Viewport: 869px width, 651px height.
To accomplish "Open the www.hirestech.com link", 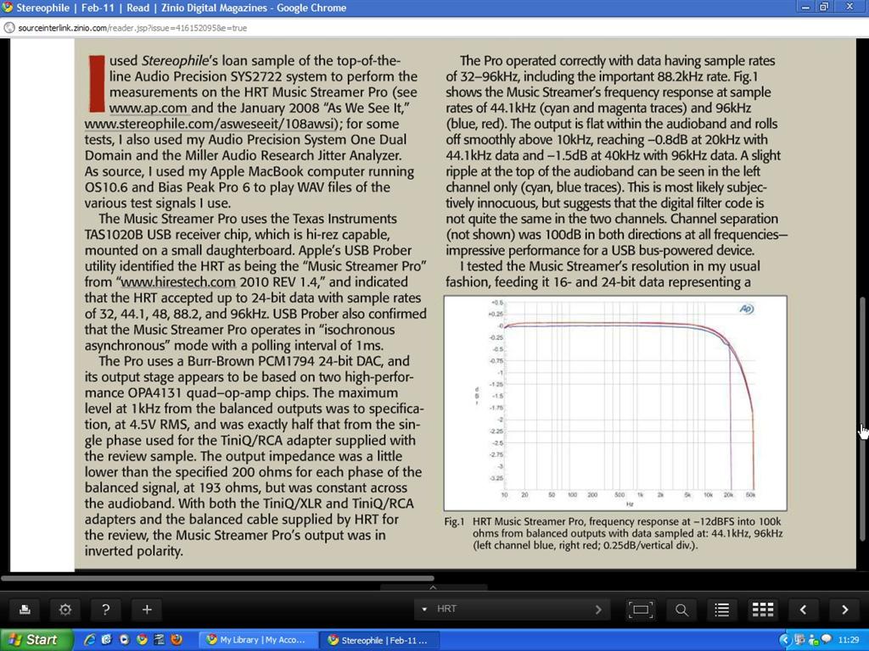I will coord(178,282).
